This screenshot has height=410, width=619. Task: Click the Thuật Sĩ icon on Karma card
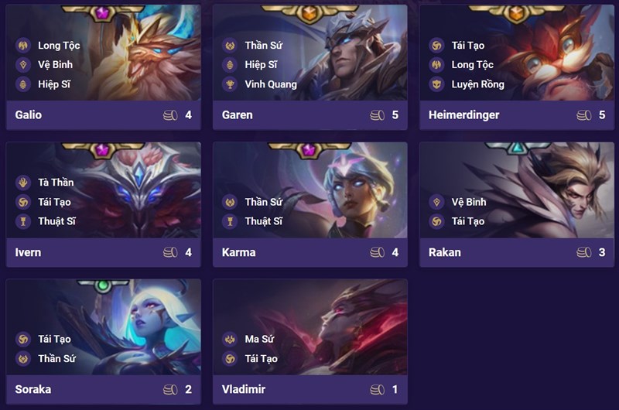click(230, 221)
